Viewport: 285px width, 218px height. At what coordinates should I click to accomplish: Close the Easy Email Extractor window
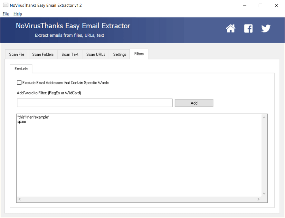pos(276,5)
